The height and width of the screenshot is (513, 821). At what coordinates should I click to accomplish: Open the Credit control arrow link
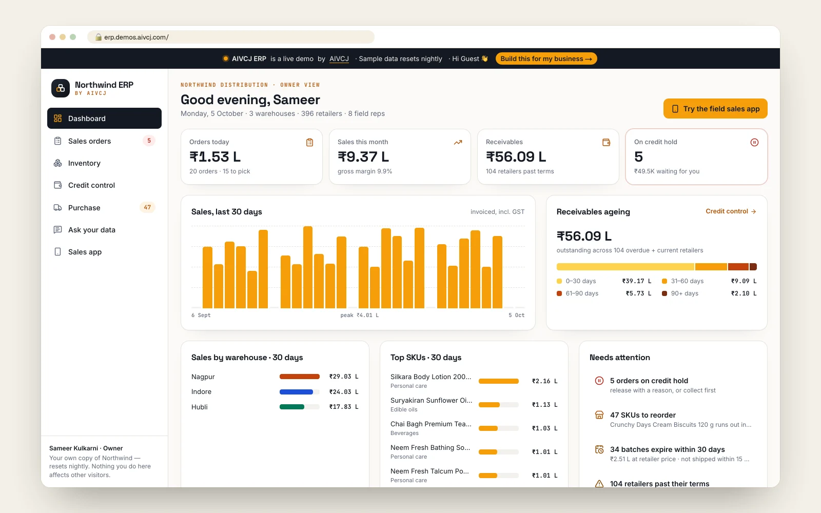click(x=731, y=211)
